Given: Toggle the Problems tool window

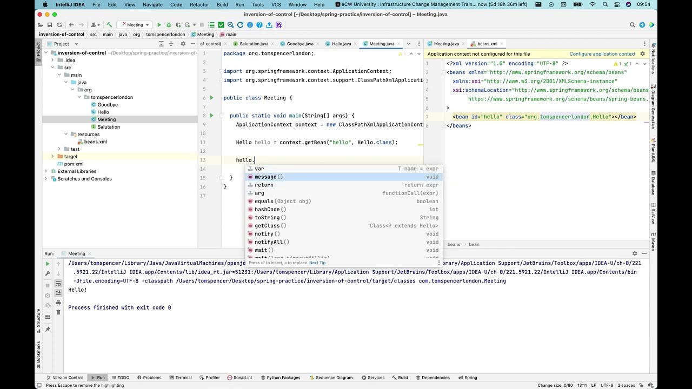Looking at the screenshot, I should (149, 378).
